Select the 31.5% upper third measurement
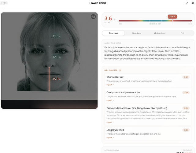Image resolution: width=196 pixels, height=153 pixels. coord(56,36)
